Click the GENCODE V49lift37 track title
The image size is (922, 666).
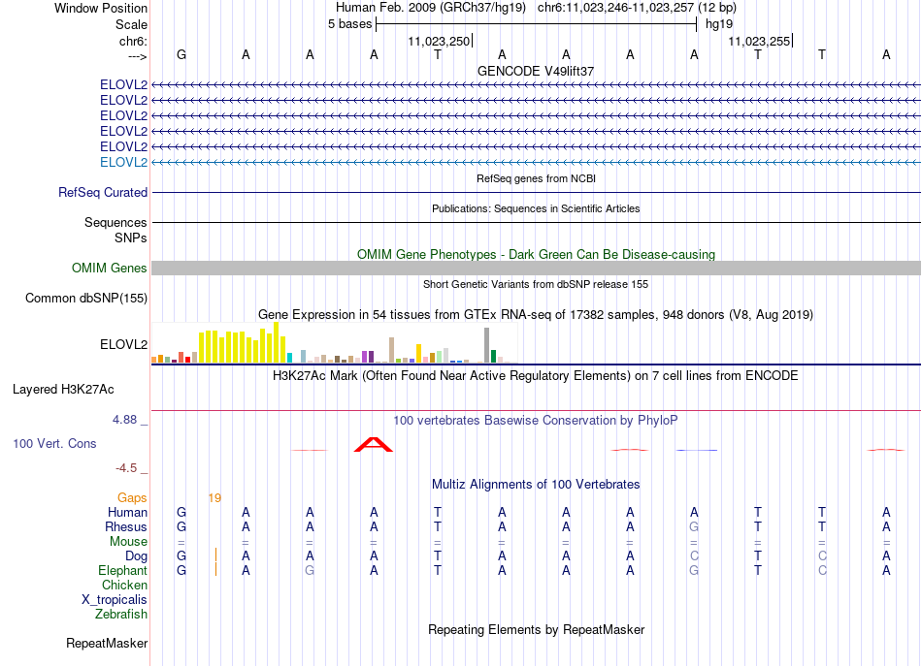536,71
